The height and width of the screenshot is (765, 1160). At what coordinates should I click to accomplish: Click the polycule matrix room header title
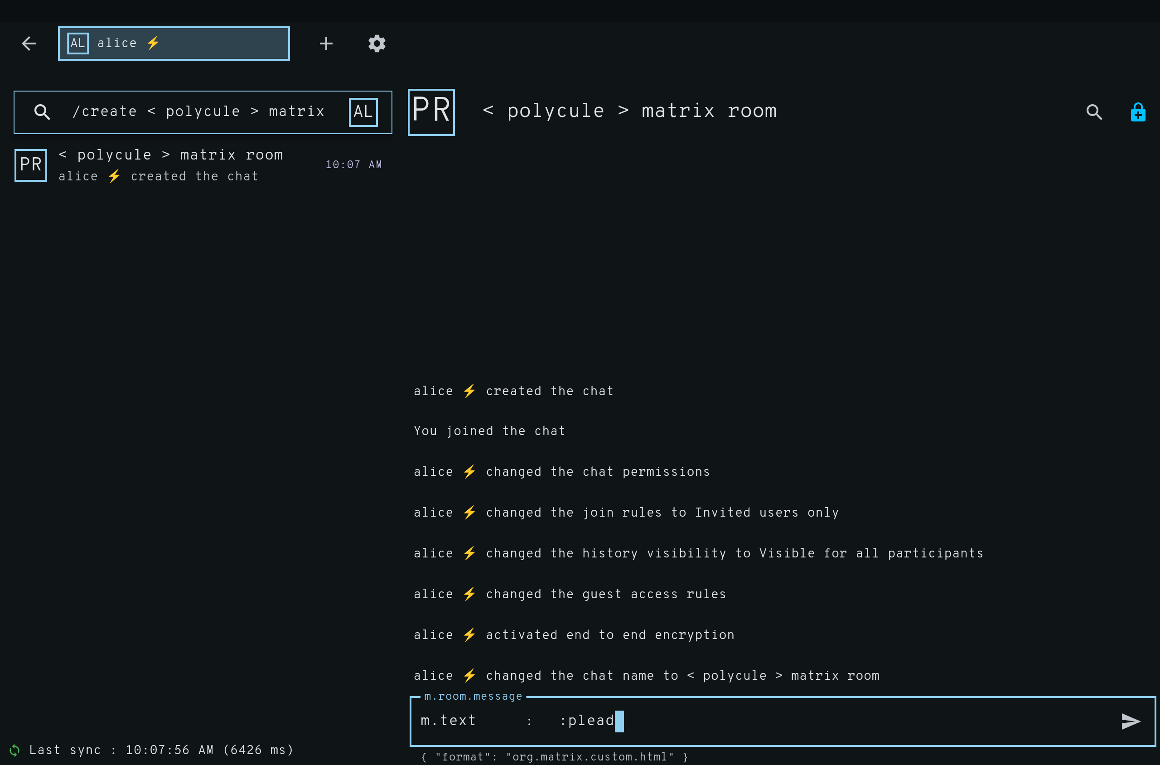[630, 111]
